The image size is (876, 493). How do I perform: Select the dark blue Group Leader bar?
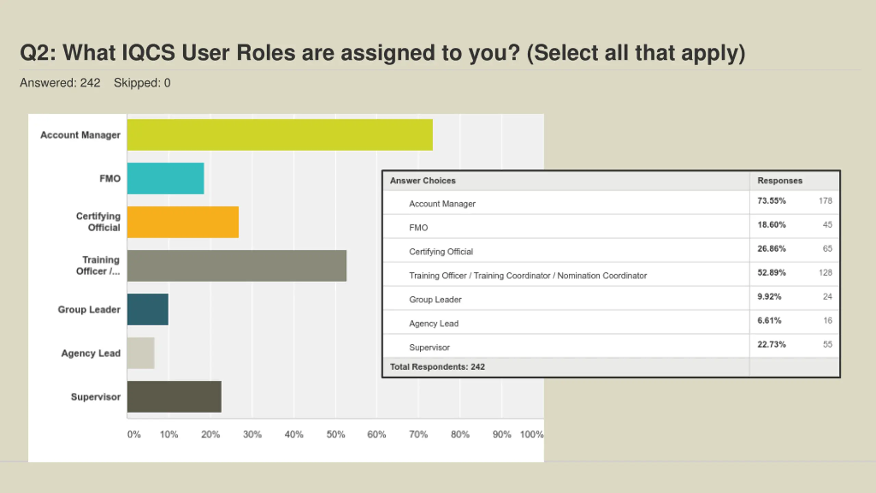148,309
